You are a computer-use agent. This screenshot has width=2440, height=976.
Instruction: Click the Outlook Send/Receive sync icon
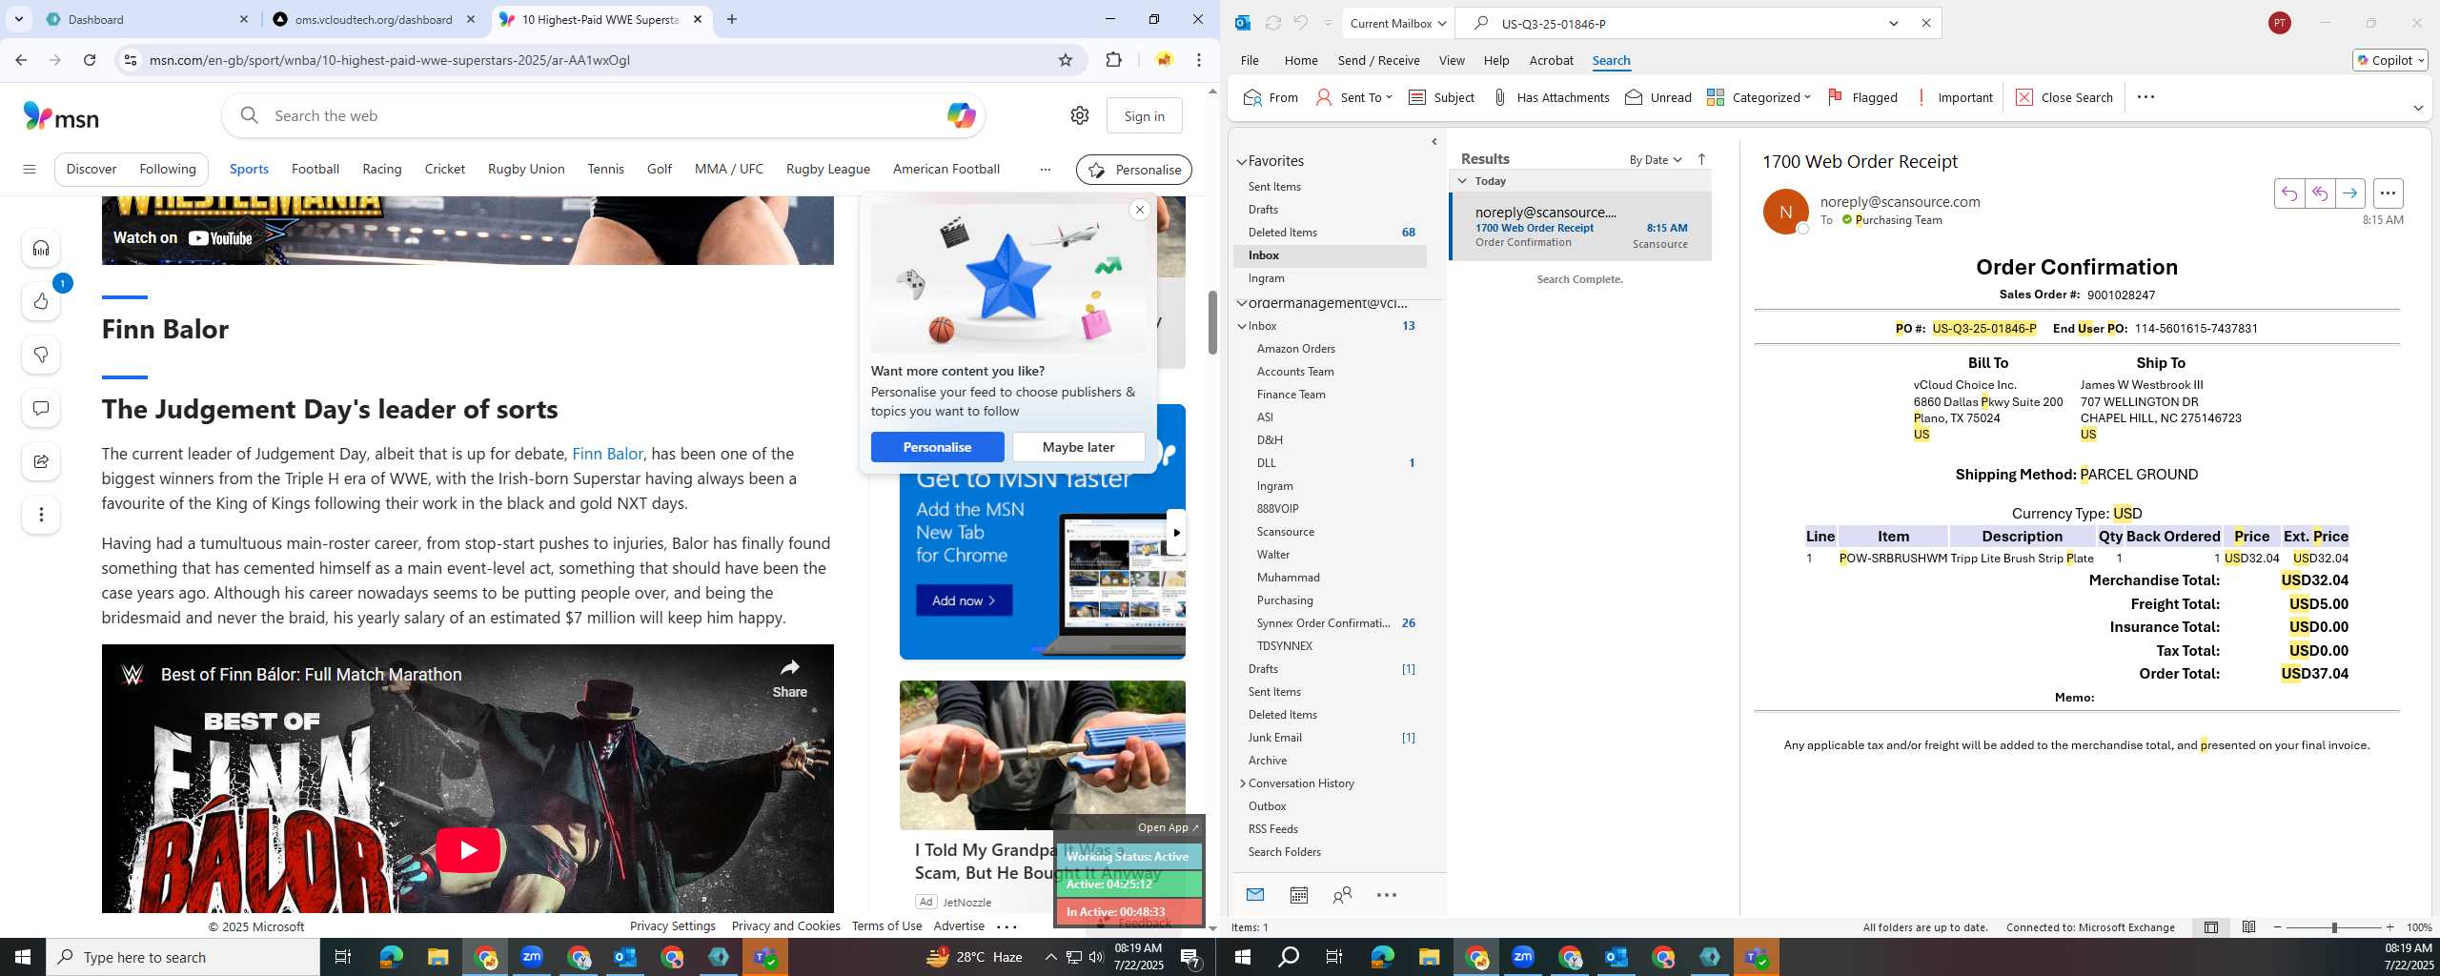pos(1272,23)
